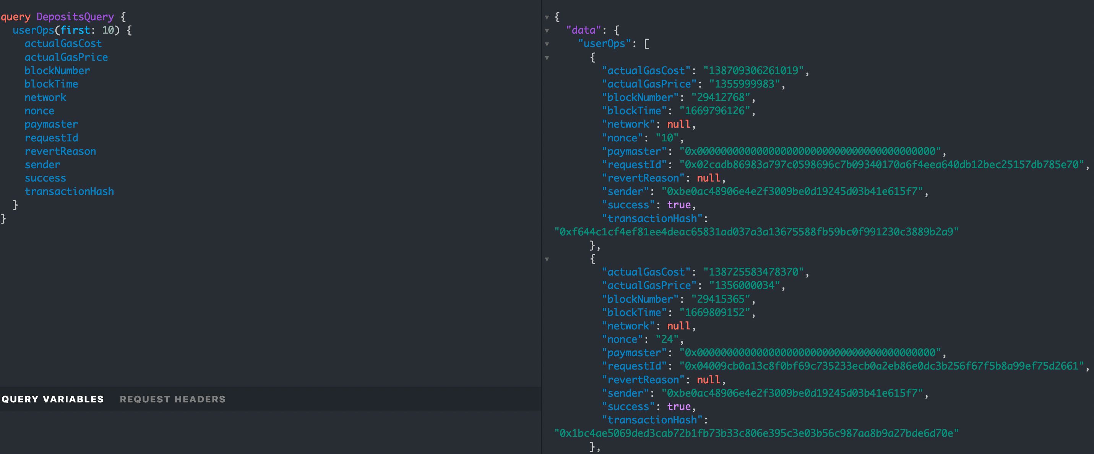Select transactionHash field in query
1094x454 pixels.
(68, 191)
